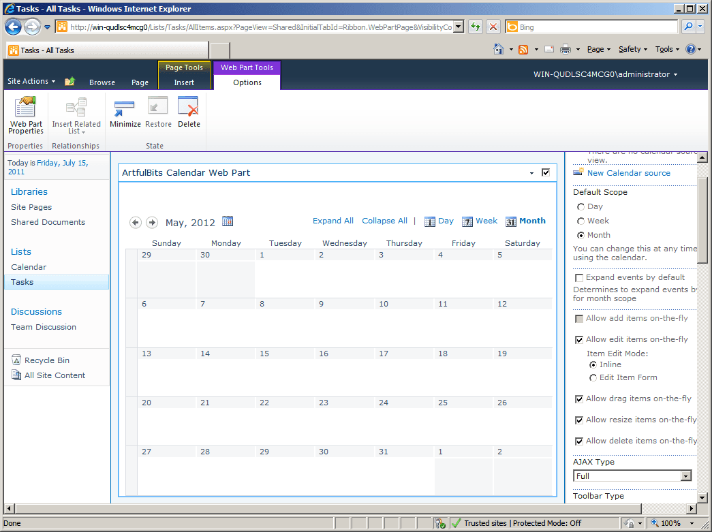Click the Month view calendar icon
This screenshot has width=712, height=532.
[511, 221]
